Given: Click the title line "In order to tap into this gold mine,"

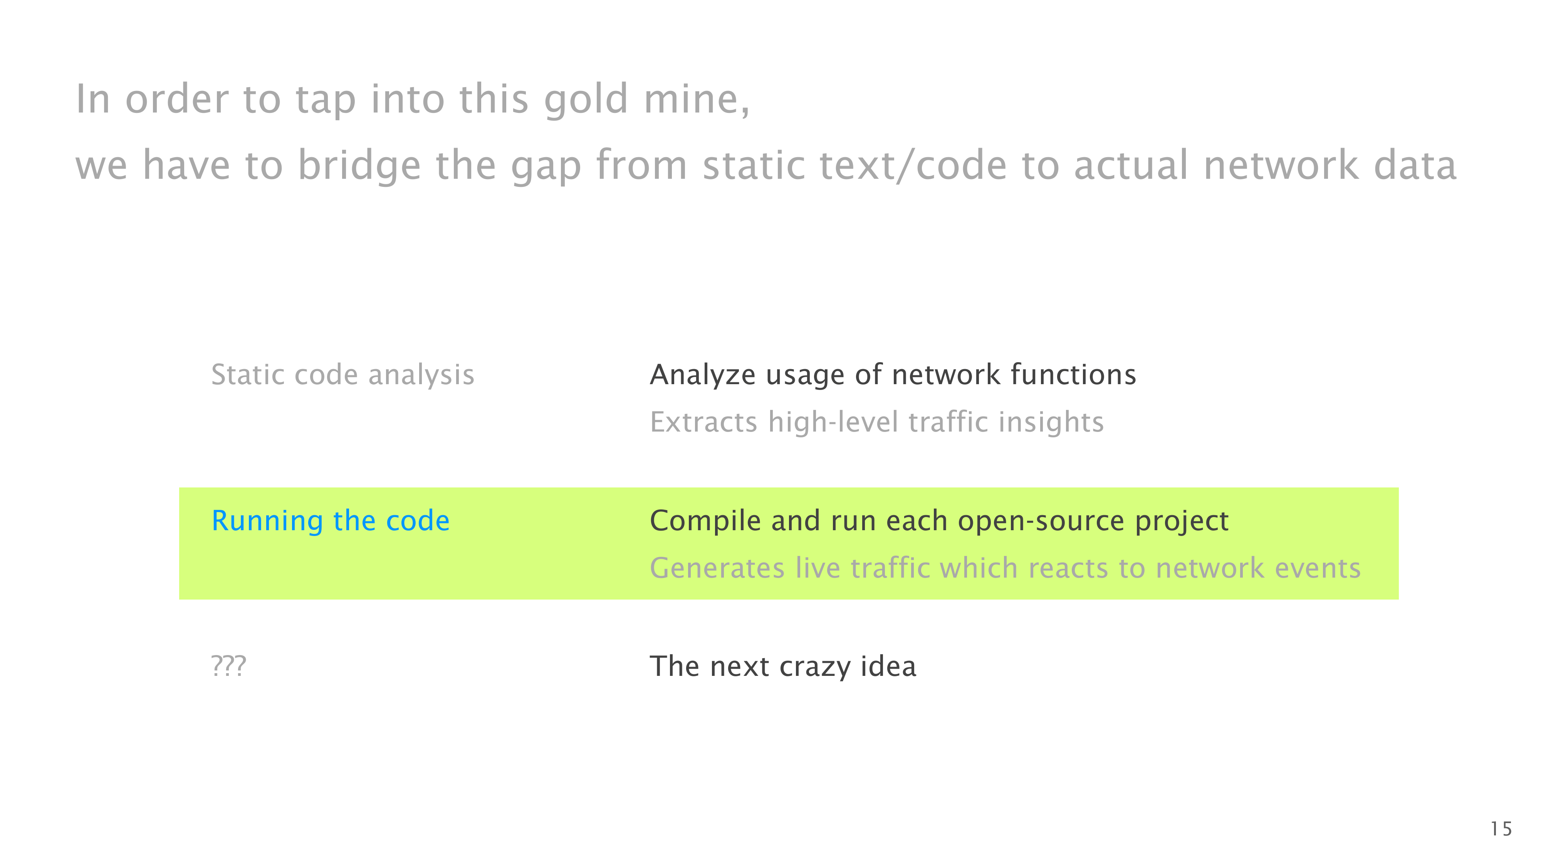Looking at the screenshot, I should point(413,99).
